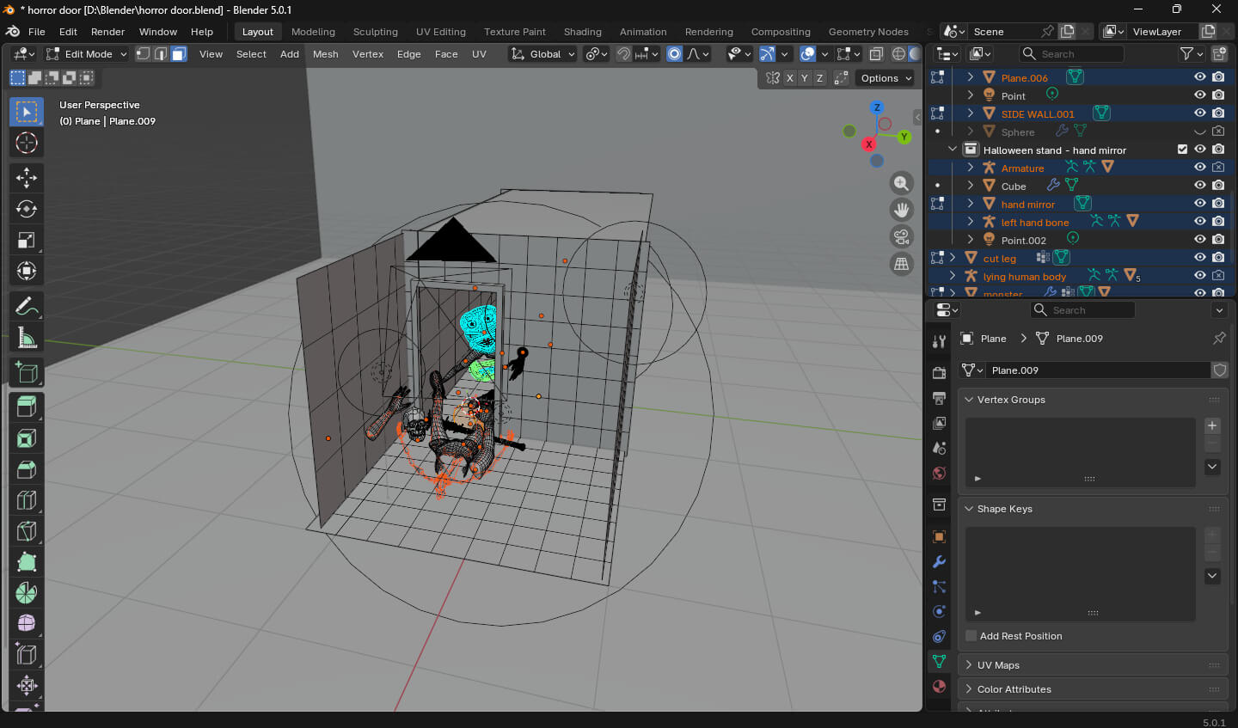The width and height of the screenshot is (1238, 728).
Task: Toggle visibility of hand mirror object
Action: 1200,203
